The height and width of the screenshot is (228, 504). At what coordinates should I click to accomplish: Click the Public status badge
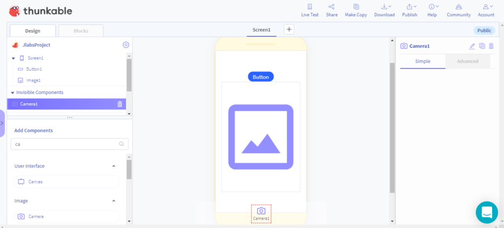pos(484,30)
